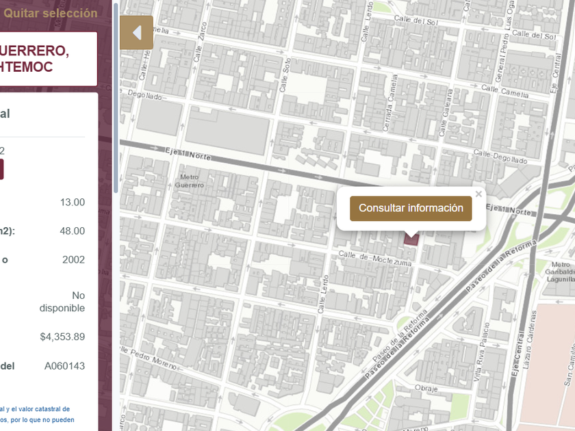Click the Quitar selección link
Screen dimensions: 575x431
pyautogui.click(x=51, y=13)
